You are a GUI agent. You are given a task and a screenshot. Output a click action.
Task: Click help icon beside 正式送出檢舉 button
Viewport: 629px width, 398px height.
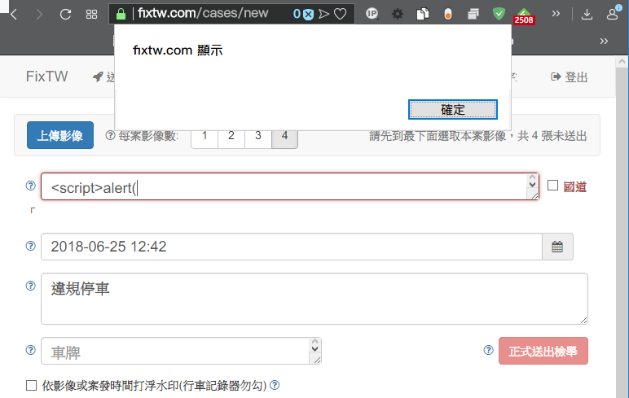point(488,350)
